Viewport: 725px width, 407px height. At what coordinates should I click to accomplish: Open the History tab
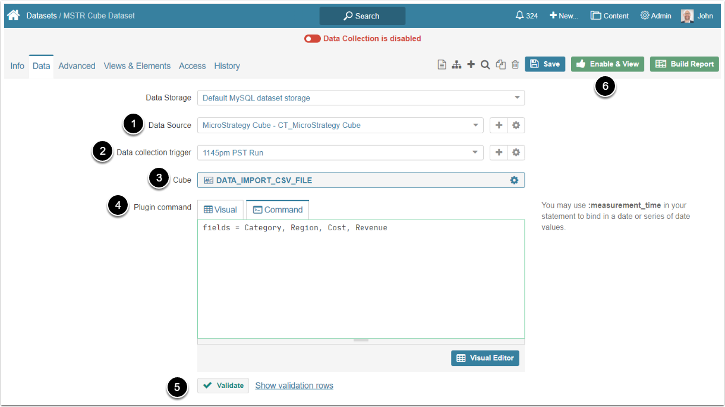(x=227, y=66)
